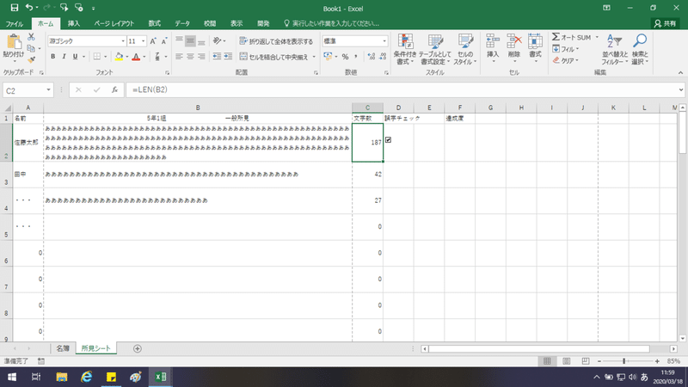Viewport: 688px width, 387px height.
Task: Click the Decrease Decimal icon
Action: 383,57
